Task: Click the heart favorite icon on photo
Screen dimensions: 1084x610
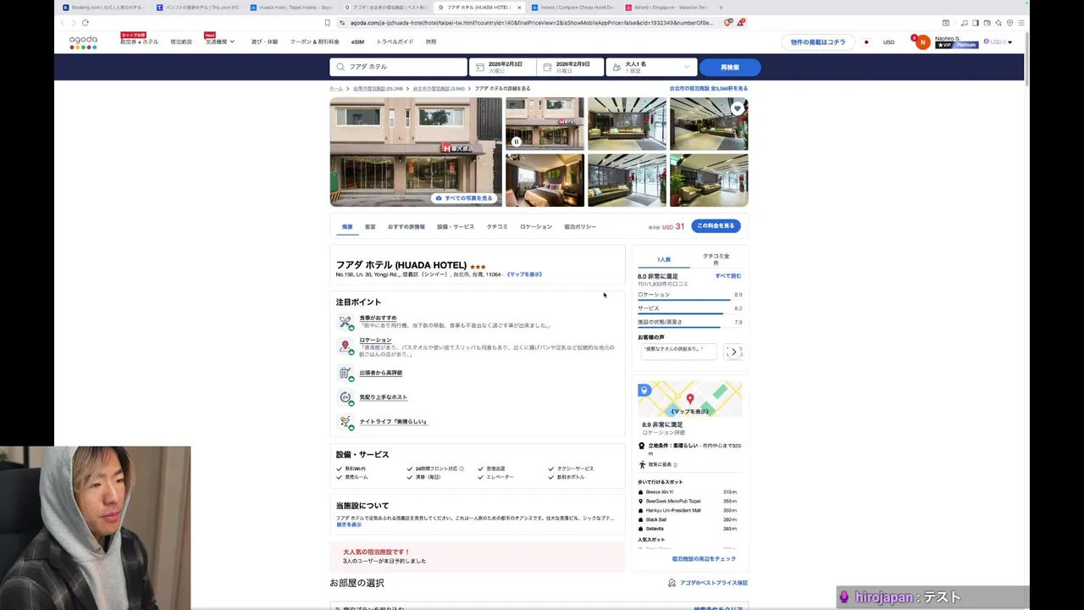Action: 738,108
